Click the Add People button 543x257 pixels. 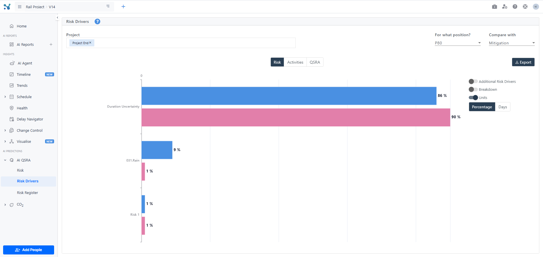pyautogui.click(x=29, y=250)
